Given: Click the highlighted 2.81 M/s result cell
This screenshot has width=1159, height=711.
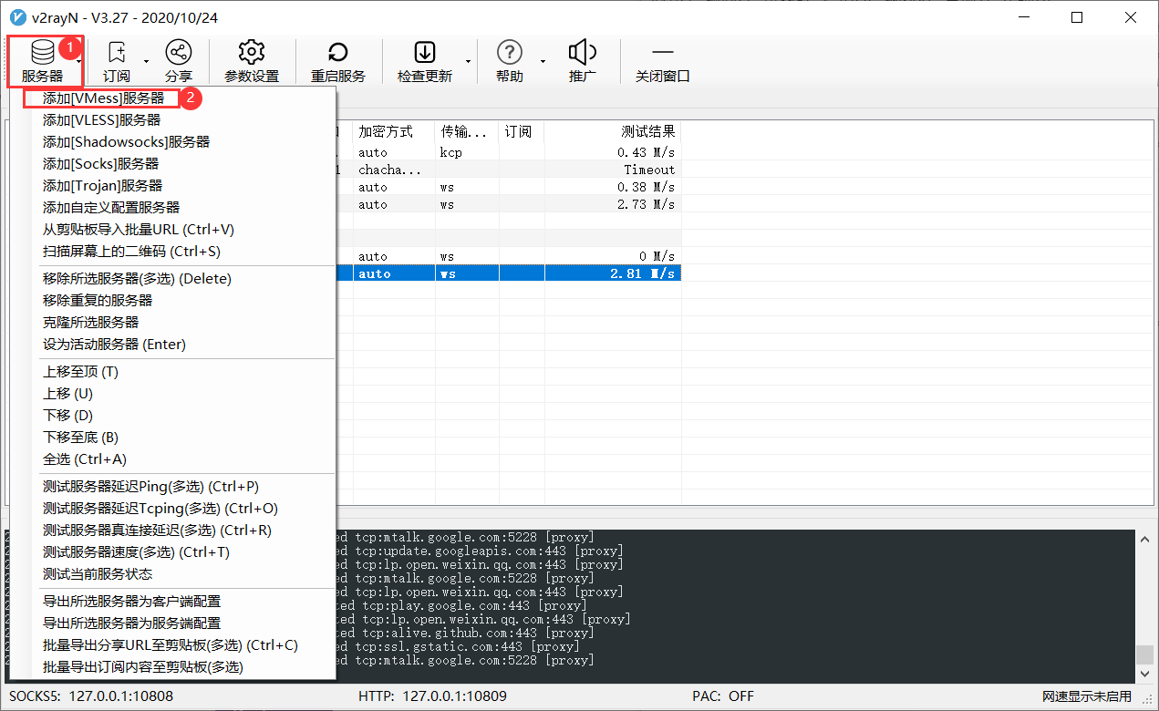Looking at the screenshot, I should tap(643, 273).
